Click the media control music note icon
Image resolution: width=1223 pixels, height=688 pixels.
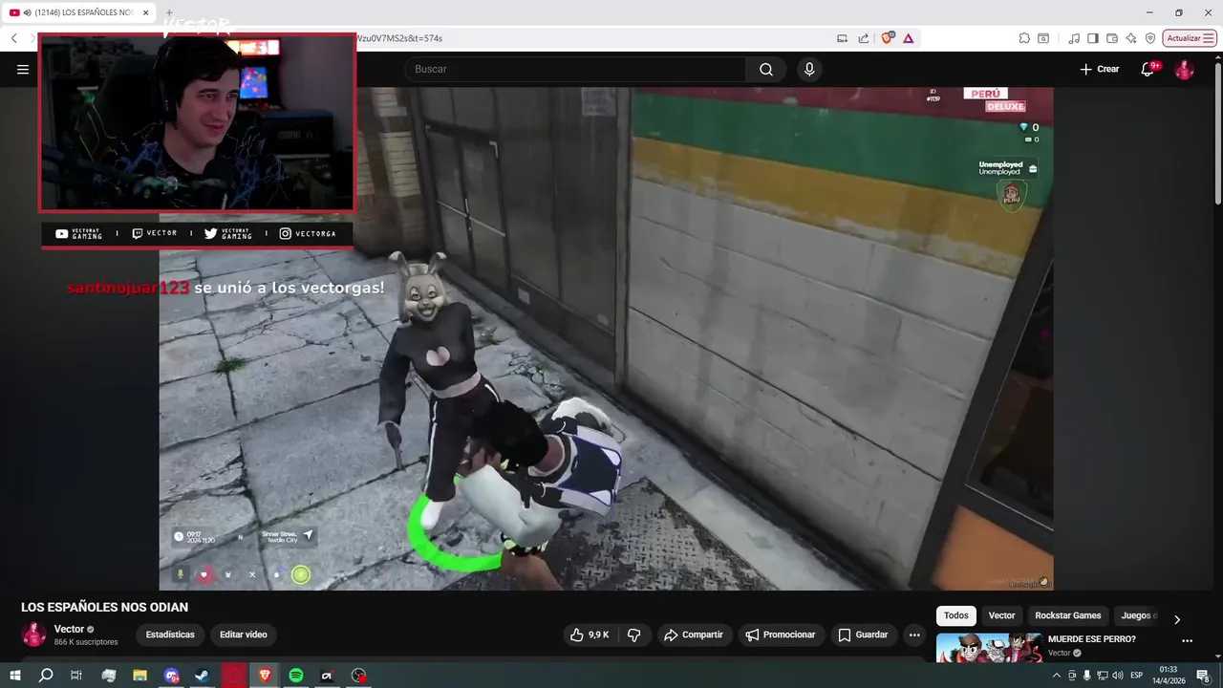click(x=1074, y=38)
